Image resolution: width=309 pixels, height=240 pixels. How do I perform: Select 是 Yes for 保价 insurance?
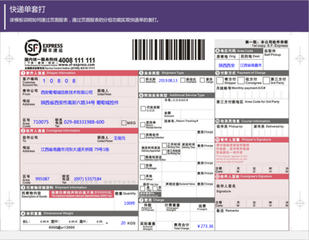pos(143,188)
